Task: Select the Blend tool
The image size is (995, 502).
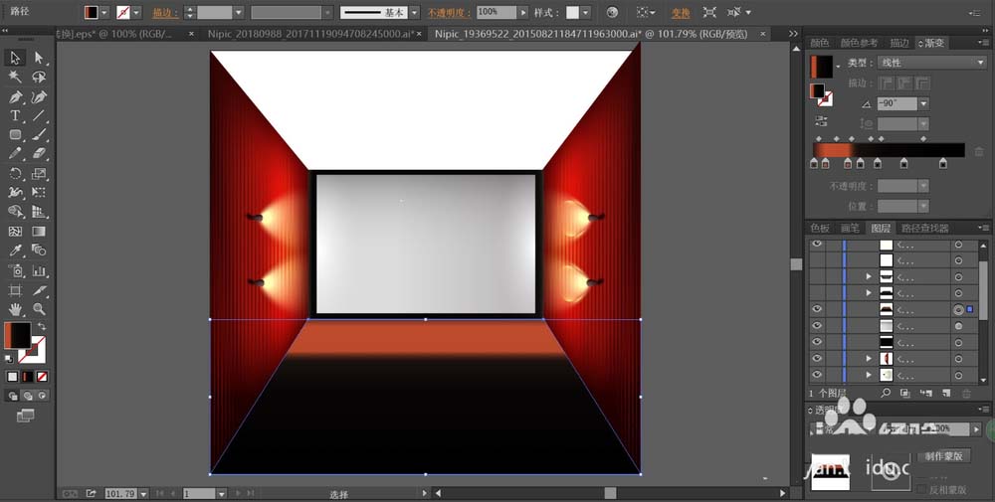Action: (x=39, y=251)
